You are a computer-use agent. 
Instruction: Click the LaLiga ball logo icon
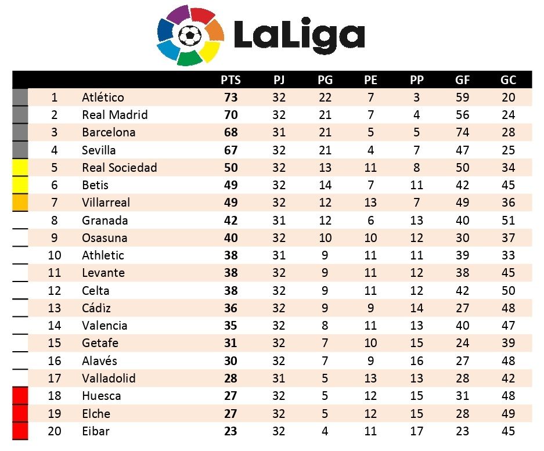(x=190, y=35)
